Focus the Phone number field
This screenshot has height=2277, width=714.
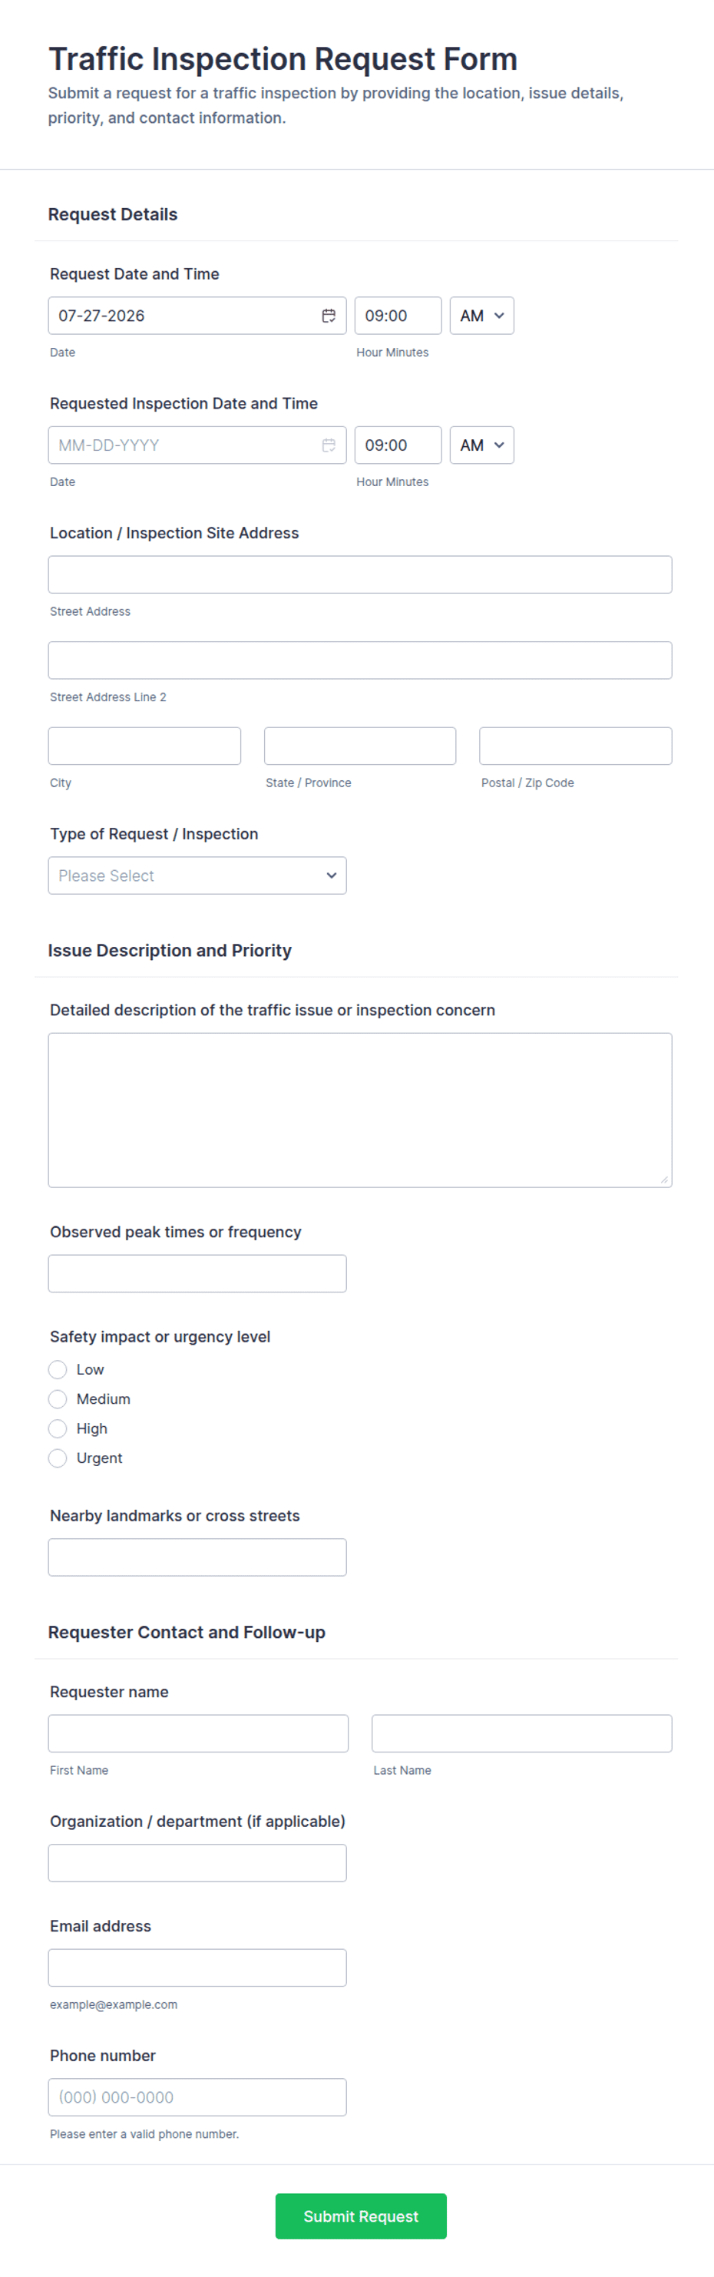[x=197, y=2097]
